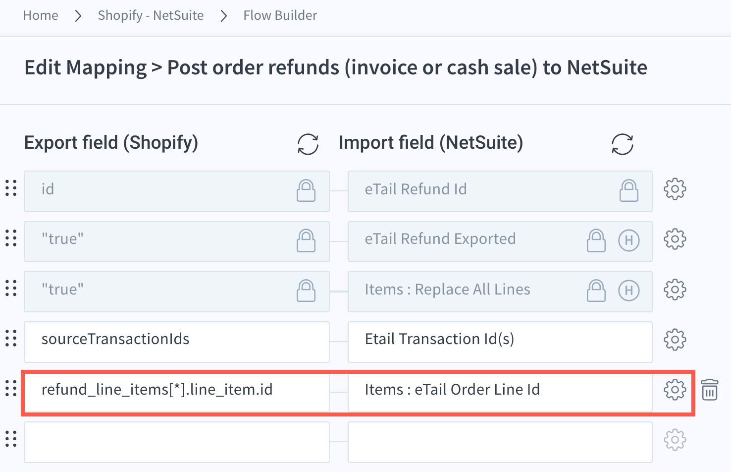The height and width of the screenshot is (472, 731).
Task: Refresh Export field (Shopify) list
Action: 308,144
